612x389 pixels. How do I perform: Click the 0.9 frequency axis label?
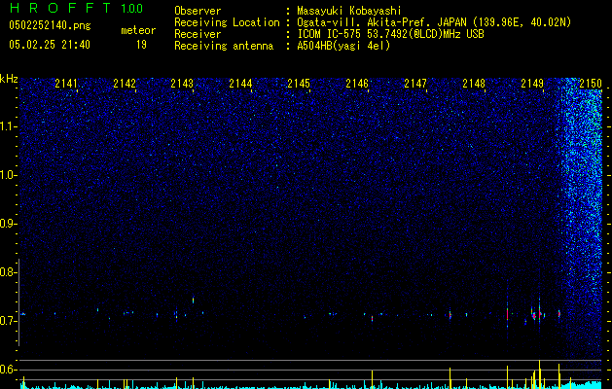(8, 224)
